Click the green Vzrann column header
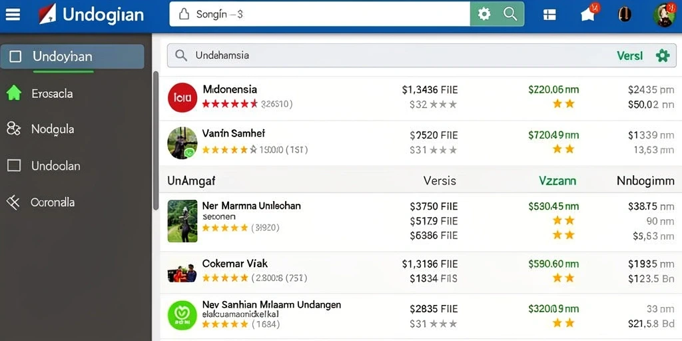 coord(557,180)
